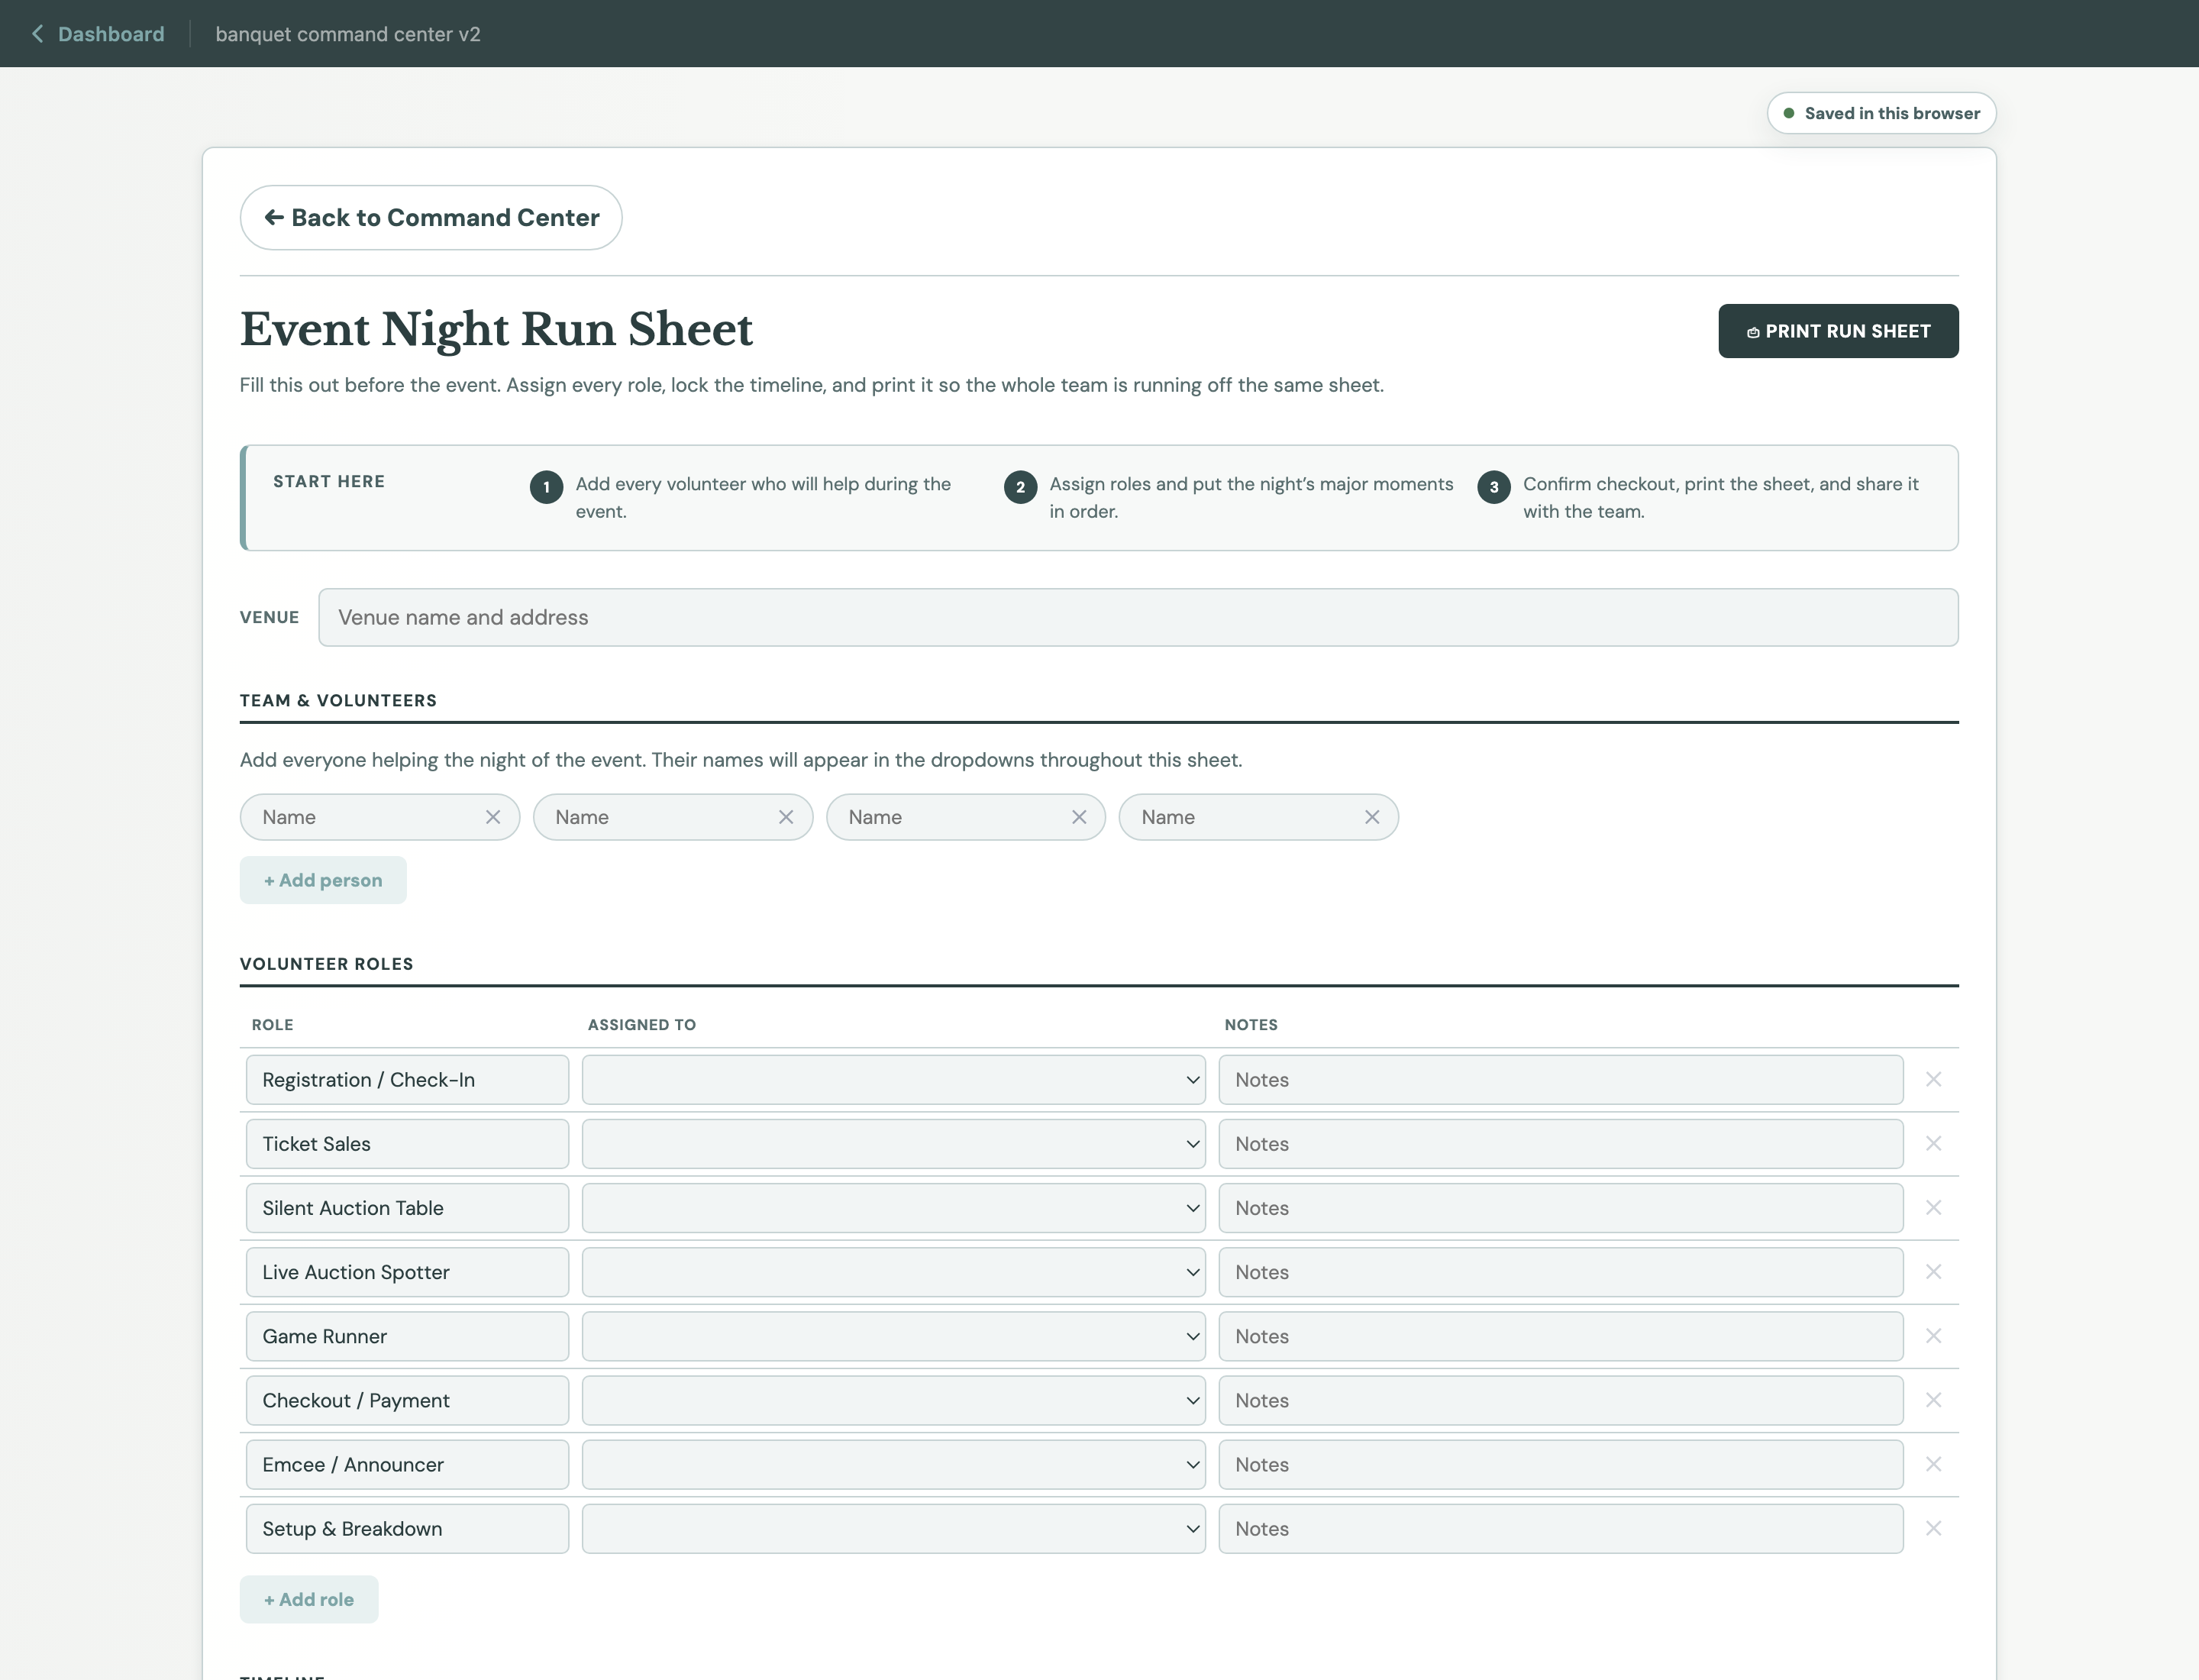Edit the Checkout / Payment role name
Viewport: 2199px width, 1680px height.
[407, 1400]
